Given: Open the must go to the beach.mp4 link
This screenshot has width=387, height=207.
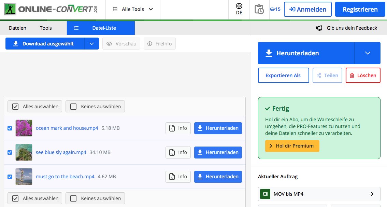Looking at the screenshot, I should click(x=65, y=177).
